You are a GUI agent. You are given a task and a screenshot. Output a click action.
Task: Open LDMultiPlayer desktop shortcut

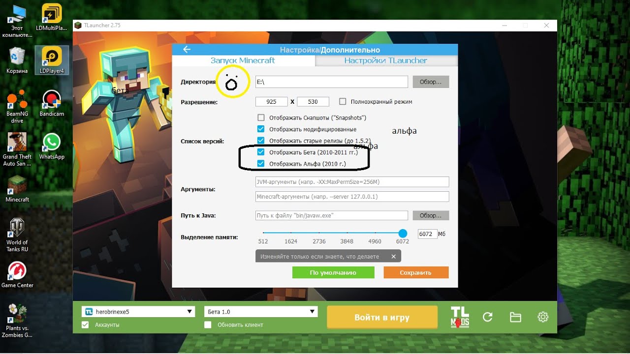pos(52,17)
